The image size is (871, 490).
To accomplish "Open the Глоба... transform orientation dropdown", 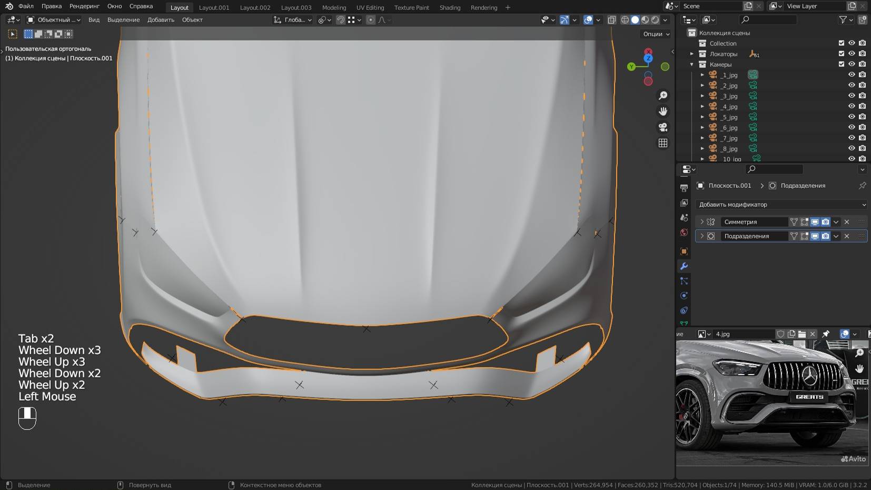I will pyautogui.click(x=293, y=20).
